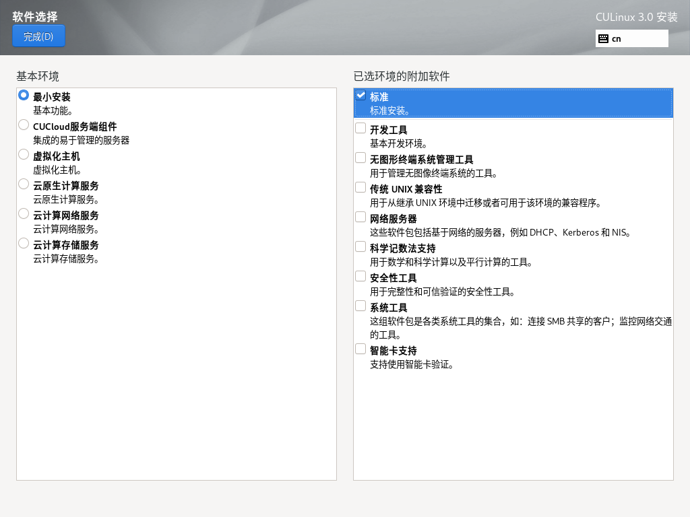
Task: Click the 集成的易于管理的服务器 description
Action: [81, 140]
